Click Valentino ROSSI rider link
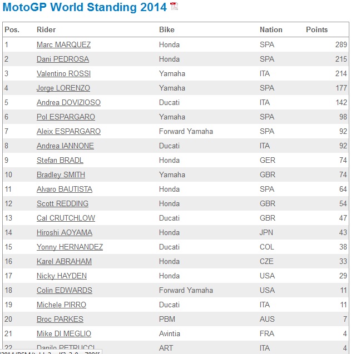351x354 pixels. [x=64, y=73]
